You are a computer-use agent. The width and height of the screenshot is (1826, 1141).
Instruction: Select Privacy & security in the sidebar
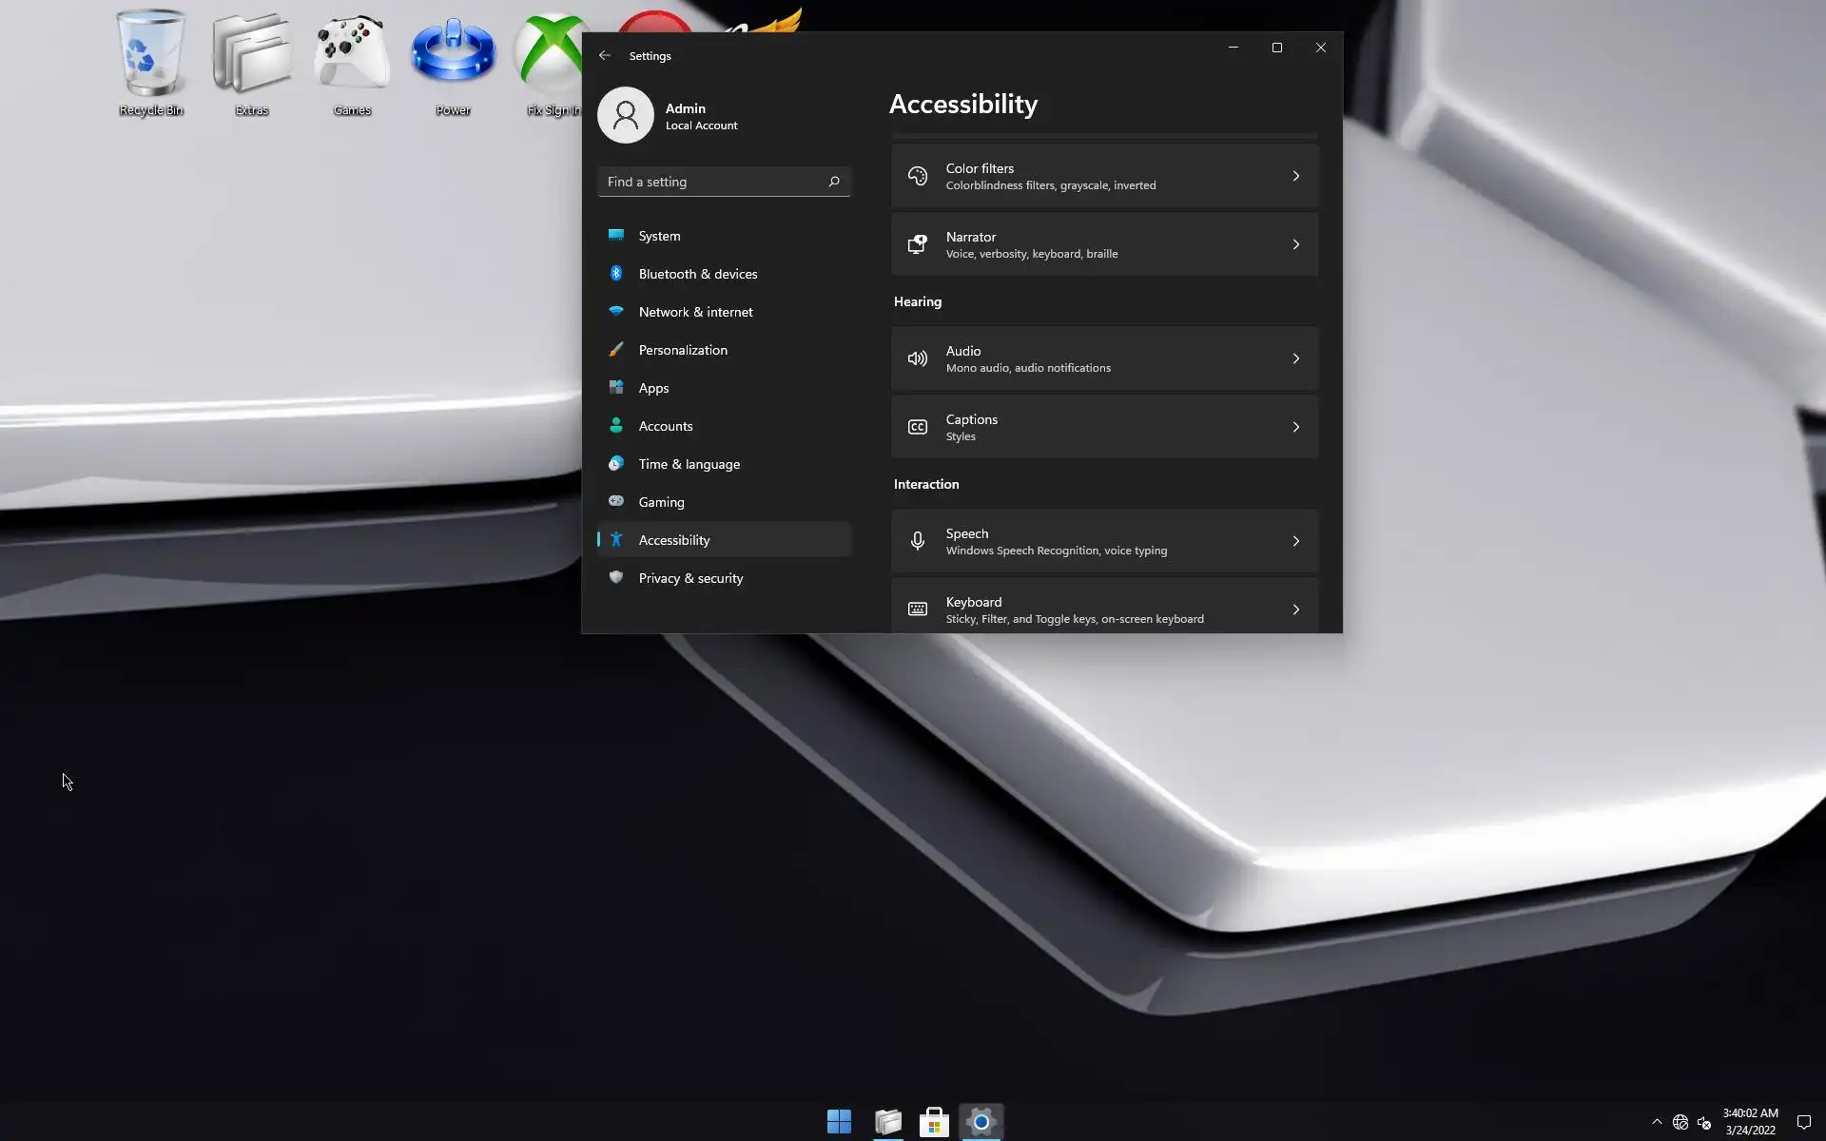(690, 578)
